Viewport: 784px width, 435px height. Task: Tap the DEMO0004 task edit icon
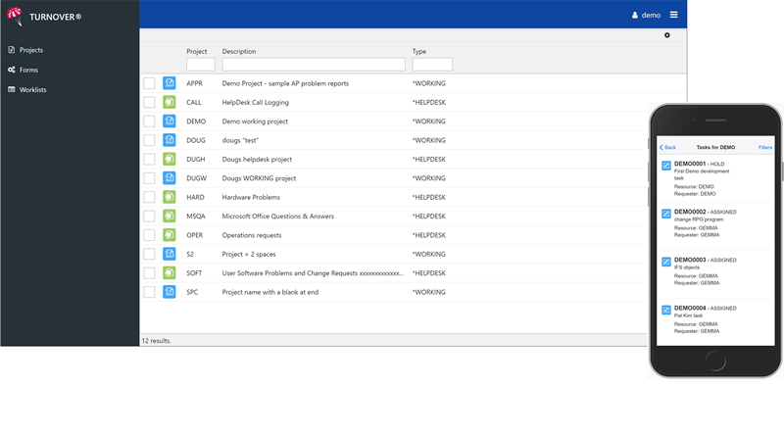[666, 310]
